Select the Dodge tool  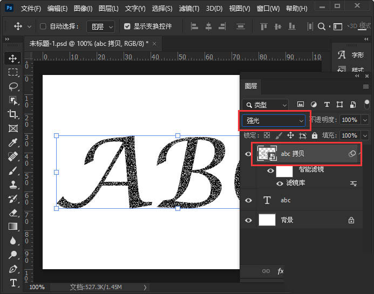[x=13, y=255]
